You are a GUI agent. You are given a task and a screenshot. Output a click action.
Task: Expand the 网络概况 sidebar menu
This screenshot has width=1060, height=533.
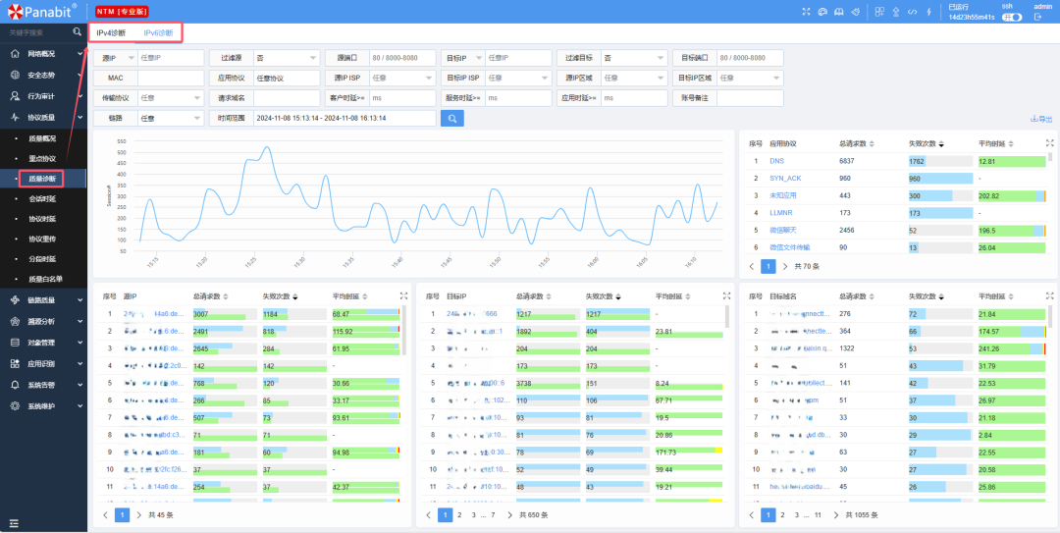click(x=43, y=53)
